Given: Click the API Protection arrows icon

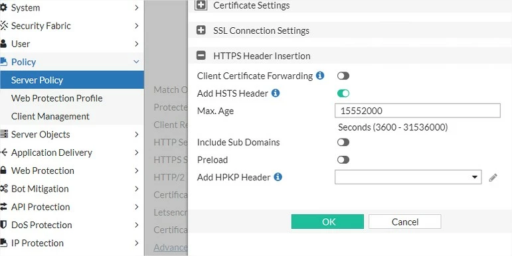Looking at the screenshot, I should coord(3,207).
